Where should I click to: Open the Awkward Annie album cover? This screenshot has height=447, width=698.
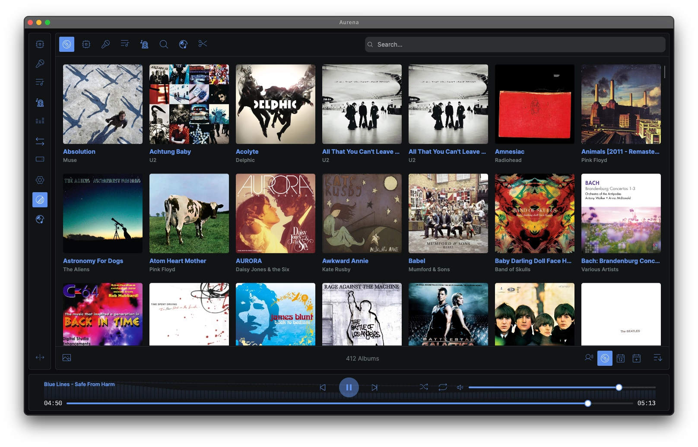pos(362,213)
